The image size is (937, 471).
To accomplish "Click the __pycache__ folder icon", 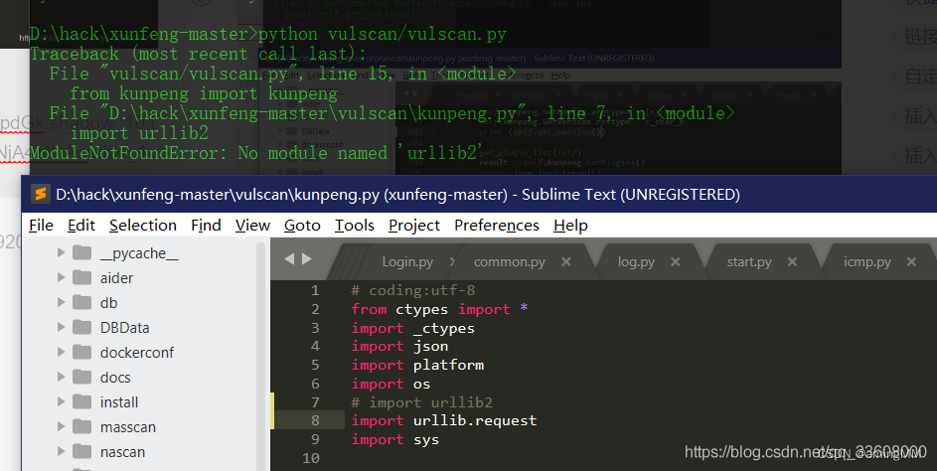I will click(x=81, y=252).
